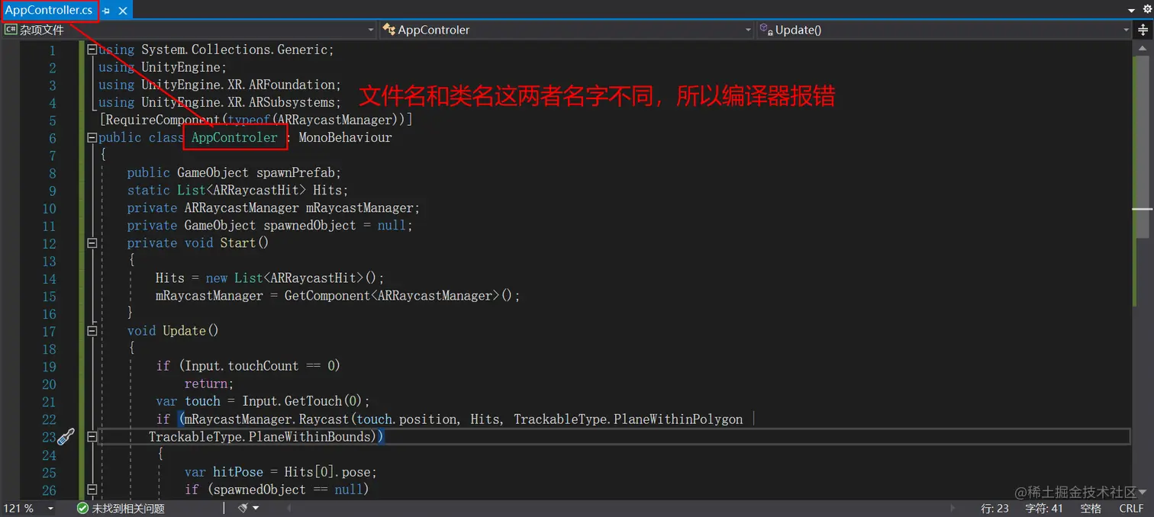Viewport: 1154px width, 517px height.
Task: Click the editor split window button
Action: pyautogui.click(x=1143, y=30)
